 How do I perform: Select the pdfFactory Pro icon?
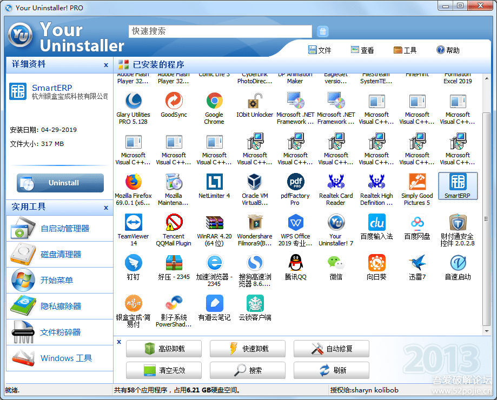click(295, 182)
